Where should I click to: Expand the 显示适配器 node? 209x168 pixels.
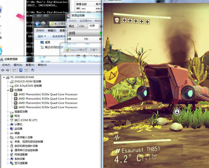tap(8, 163)
